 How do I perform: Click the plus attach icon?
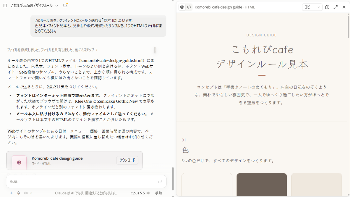[x=11, y=193]
